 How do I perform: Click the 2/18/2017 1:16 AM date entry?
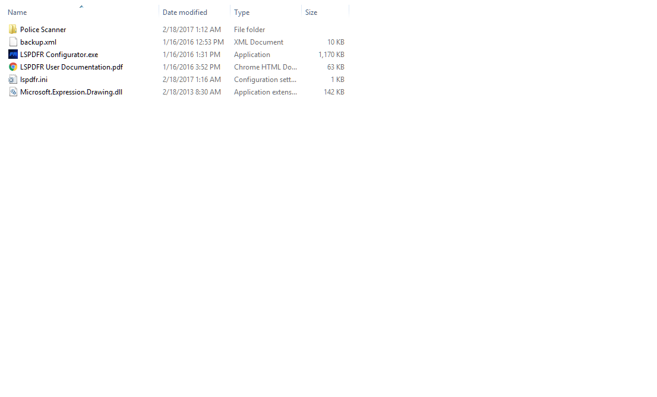click(191, 79)
